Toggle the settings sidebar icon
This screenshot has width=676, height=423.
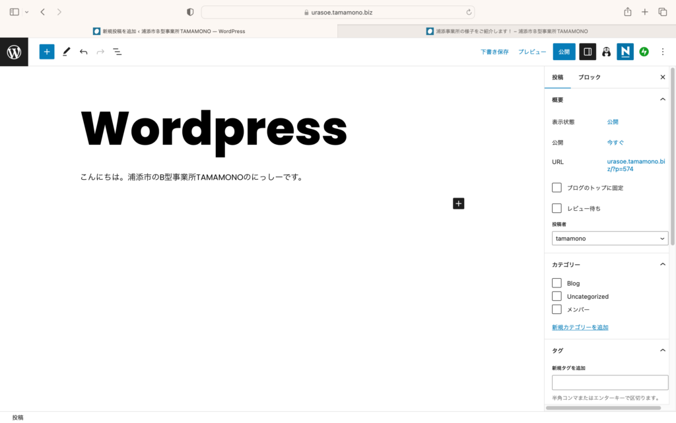587,52
